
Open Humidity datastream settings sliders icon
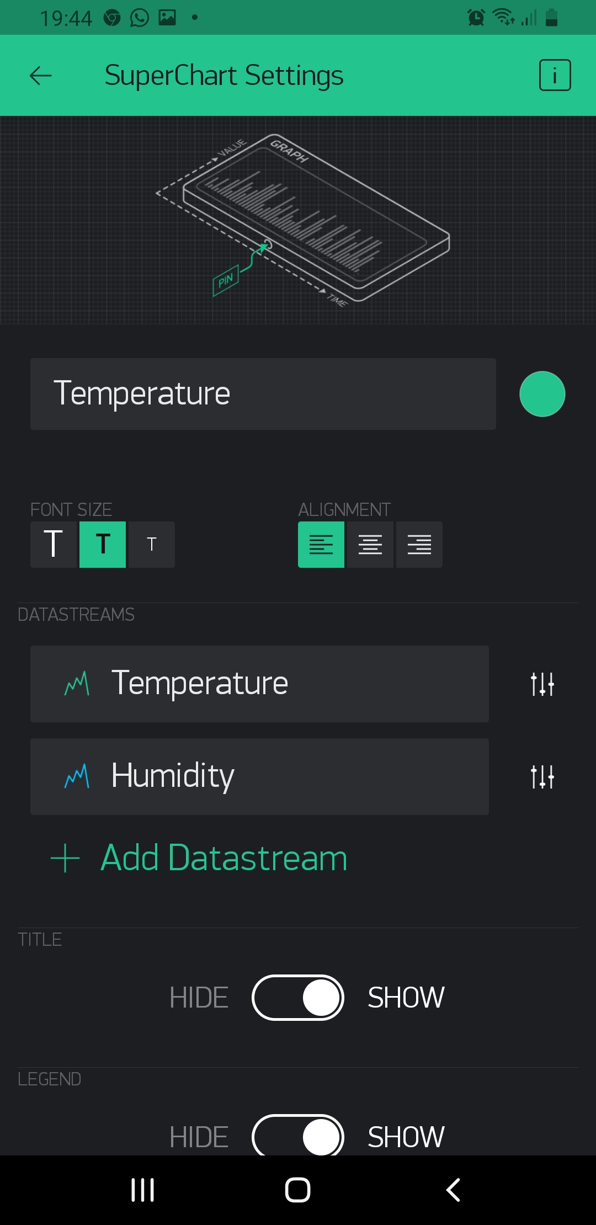coord(542,777)
